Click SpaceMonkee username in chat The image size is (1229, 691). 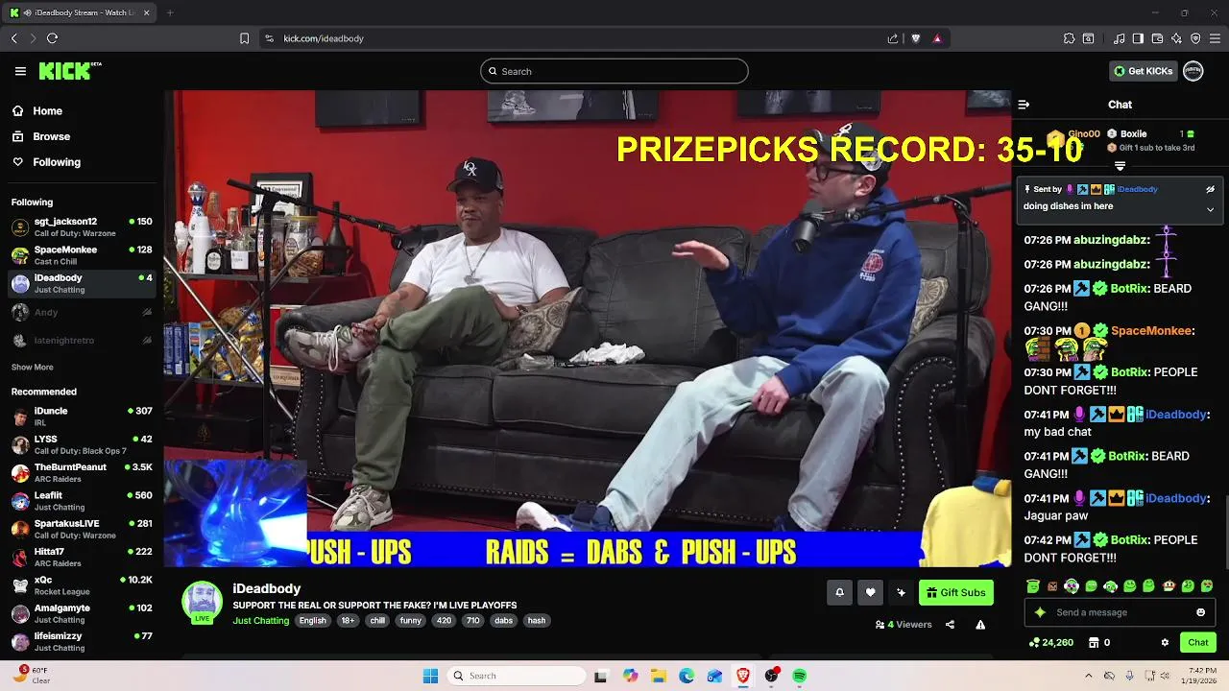coord(1151,330)
